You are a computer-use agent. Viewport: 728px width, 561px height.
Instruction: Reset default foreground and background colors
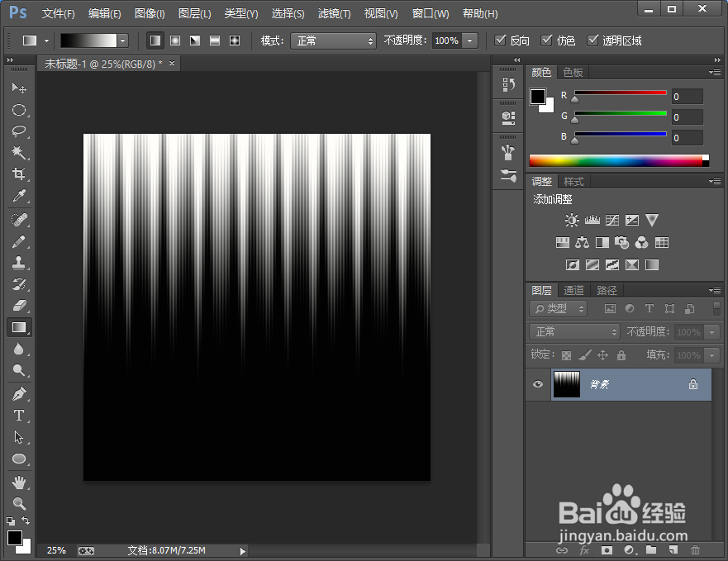(x=11, y=521)
